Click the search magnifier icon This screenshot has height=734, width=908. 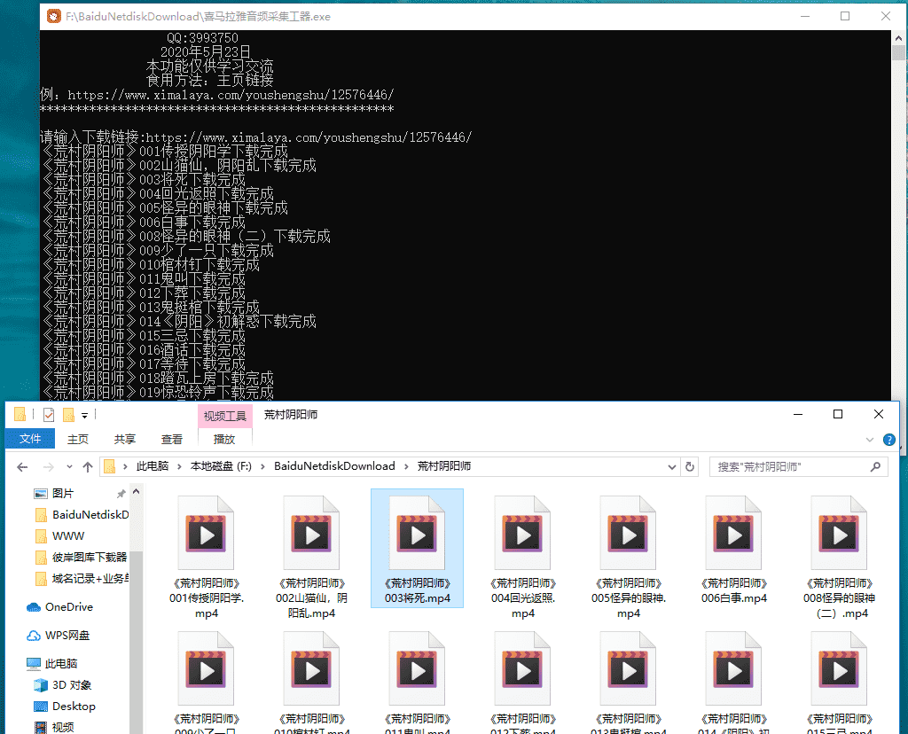click(x=875, y=466)
